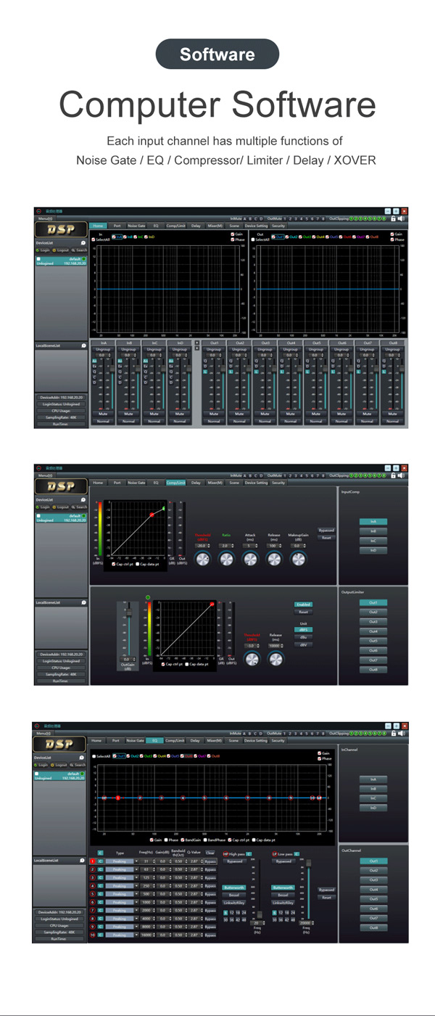Viewport: 435px width, 1016px height.
Task: Toggle the input Gain checkbox in Home screenshot
Action: (233, 234)
